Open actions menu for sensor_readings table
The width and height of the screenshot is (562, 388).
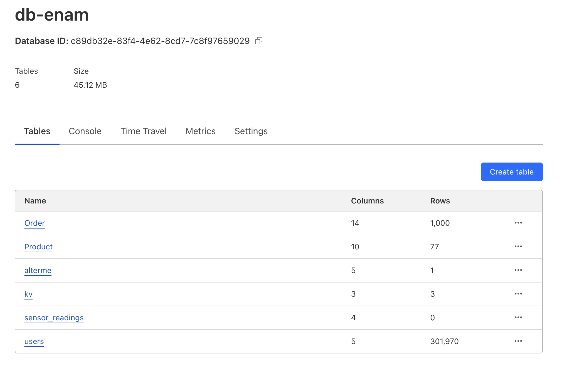point(518,318)
